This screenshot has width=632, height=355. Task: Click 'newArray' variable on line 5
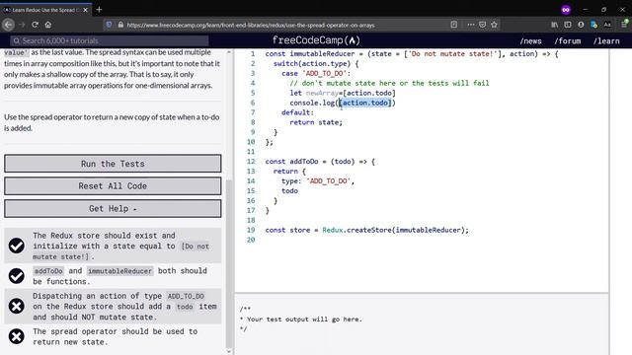click(x=322, y=93)
